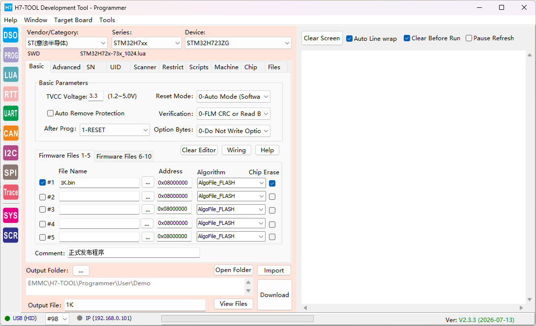Expand the Option Bytes dropdown

coord(234,131)
